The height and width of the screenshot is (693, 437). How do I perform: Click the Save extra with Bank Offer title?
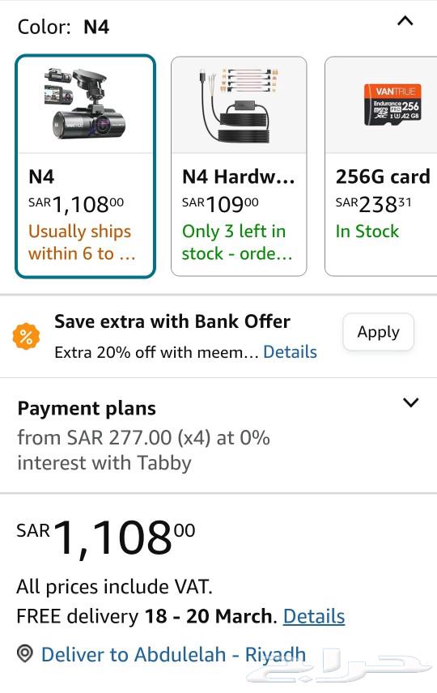pyautogui.click(x=172, y=321)
